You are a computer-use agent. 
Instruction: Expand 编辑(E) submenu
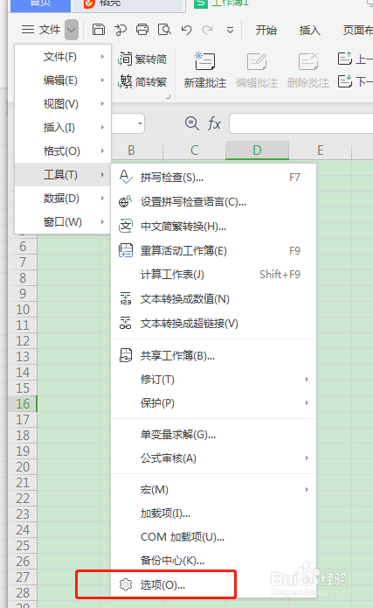pyautogui.click(x=63, y=80)
